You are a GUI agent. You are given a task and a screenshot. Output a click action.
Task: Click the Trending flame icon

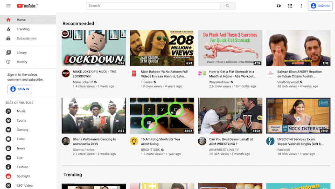tap(8, 29)
